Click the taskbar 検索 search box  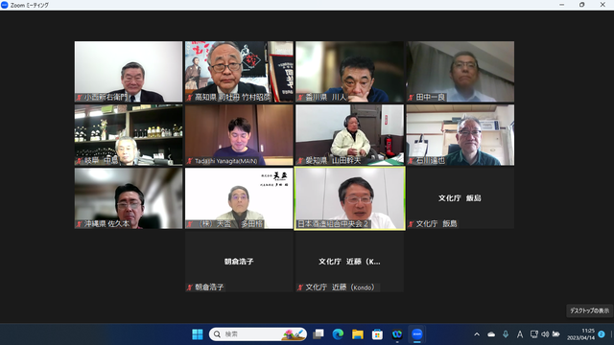(258, 334)
